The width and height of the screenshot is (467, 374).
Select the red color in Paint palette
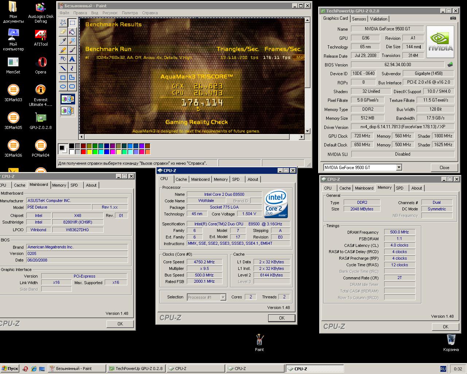tap(83, 152)
